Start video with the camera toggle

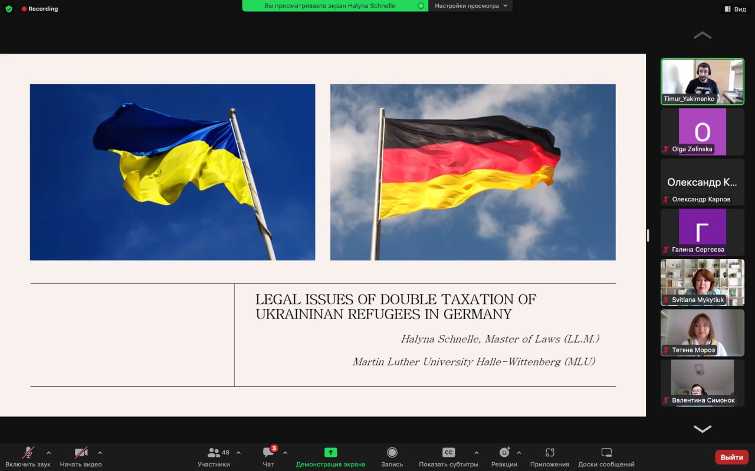click(x=81, y=453)
